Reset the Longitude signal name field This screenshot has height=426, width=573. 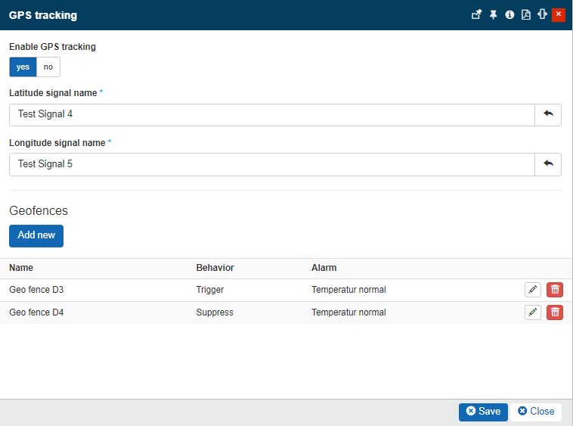coord(548,164)
